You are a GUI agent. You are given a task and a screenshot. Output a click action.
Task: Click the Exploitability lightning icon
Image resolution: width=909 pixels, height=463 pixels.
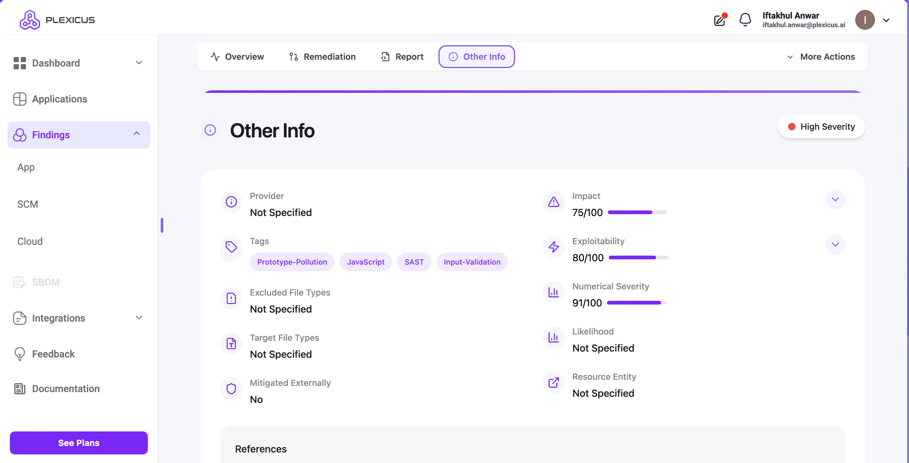pos(553,247)
